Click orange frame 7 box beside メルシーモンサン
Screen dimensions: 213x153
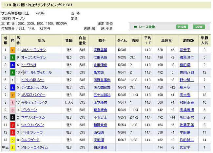coord(12,50)
